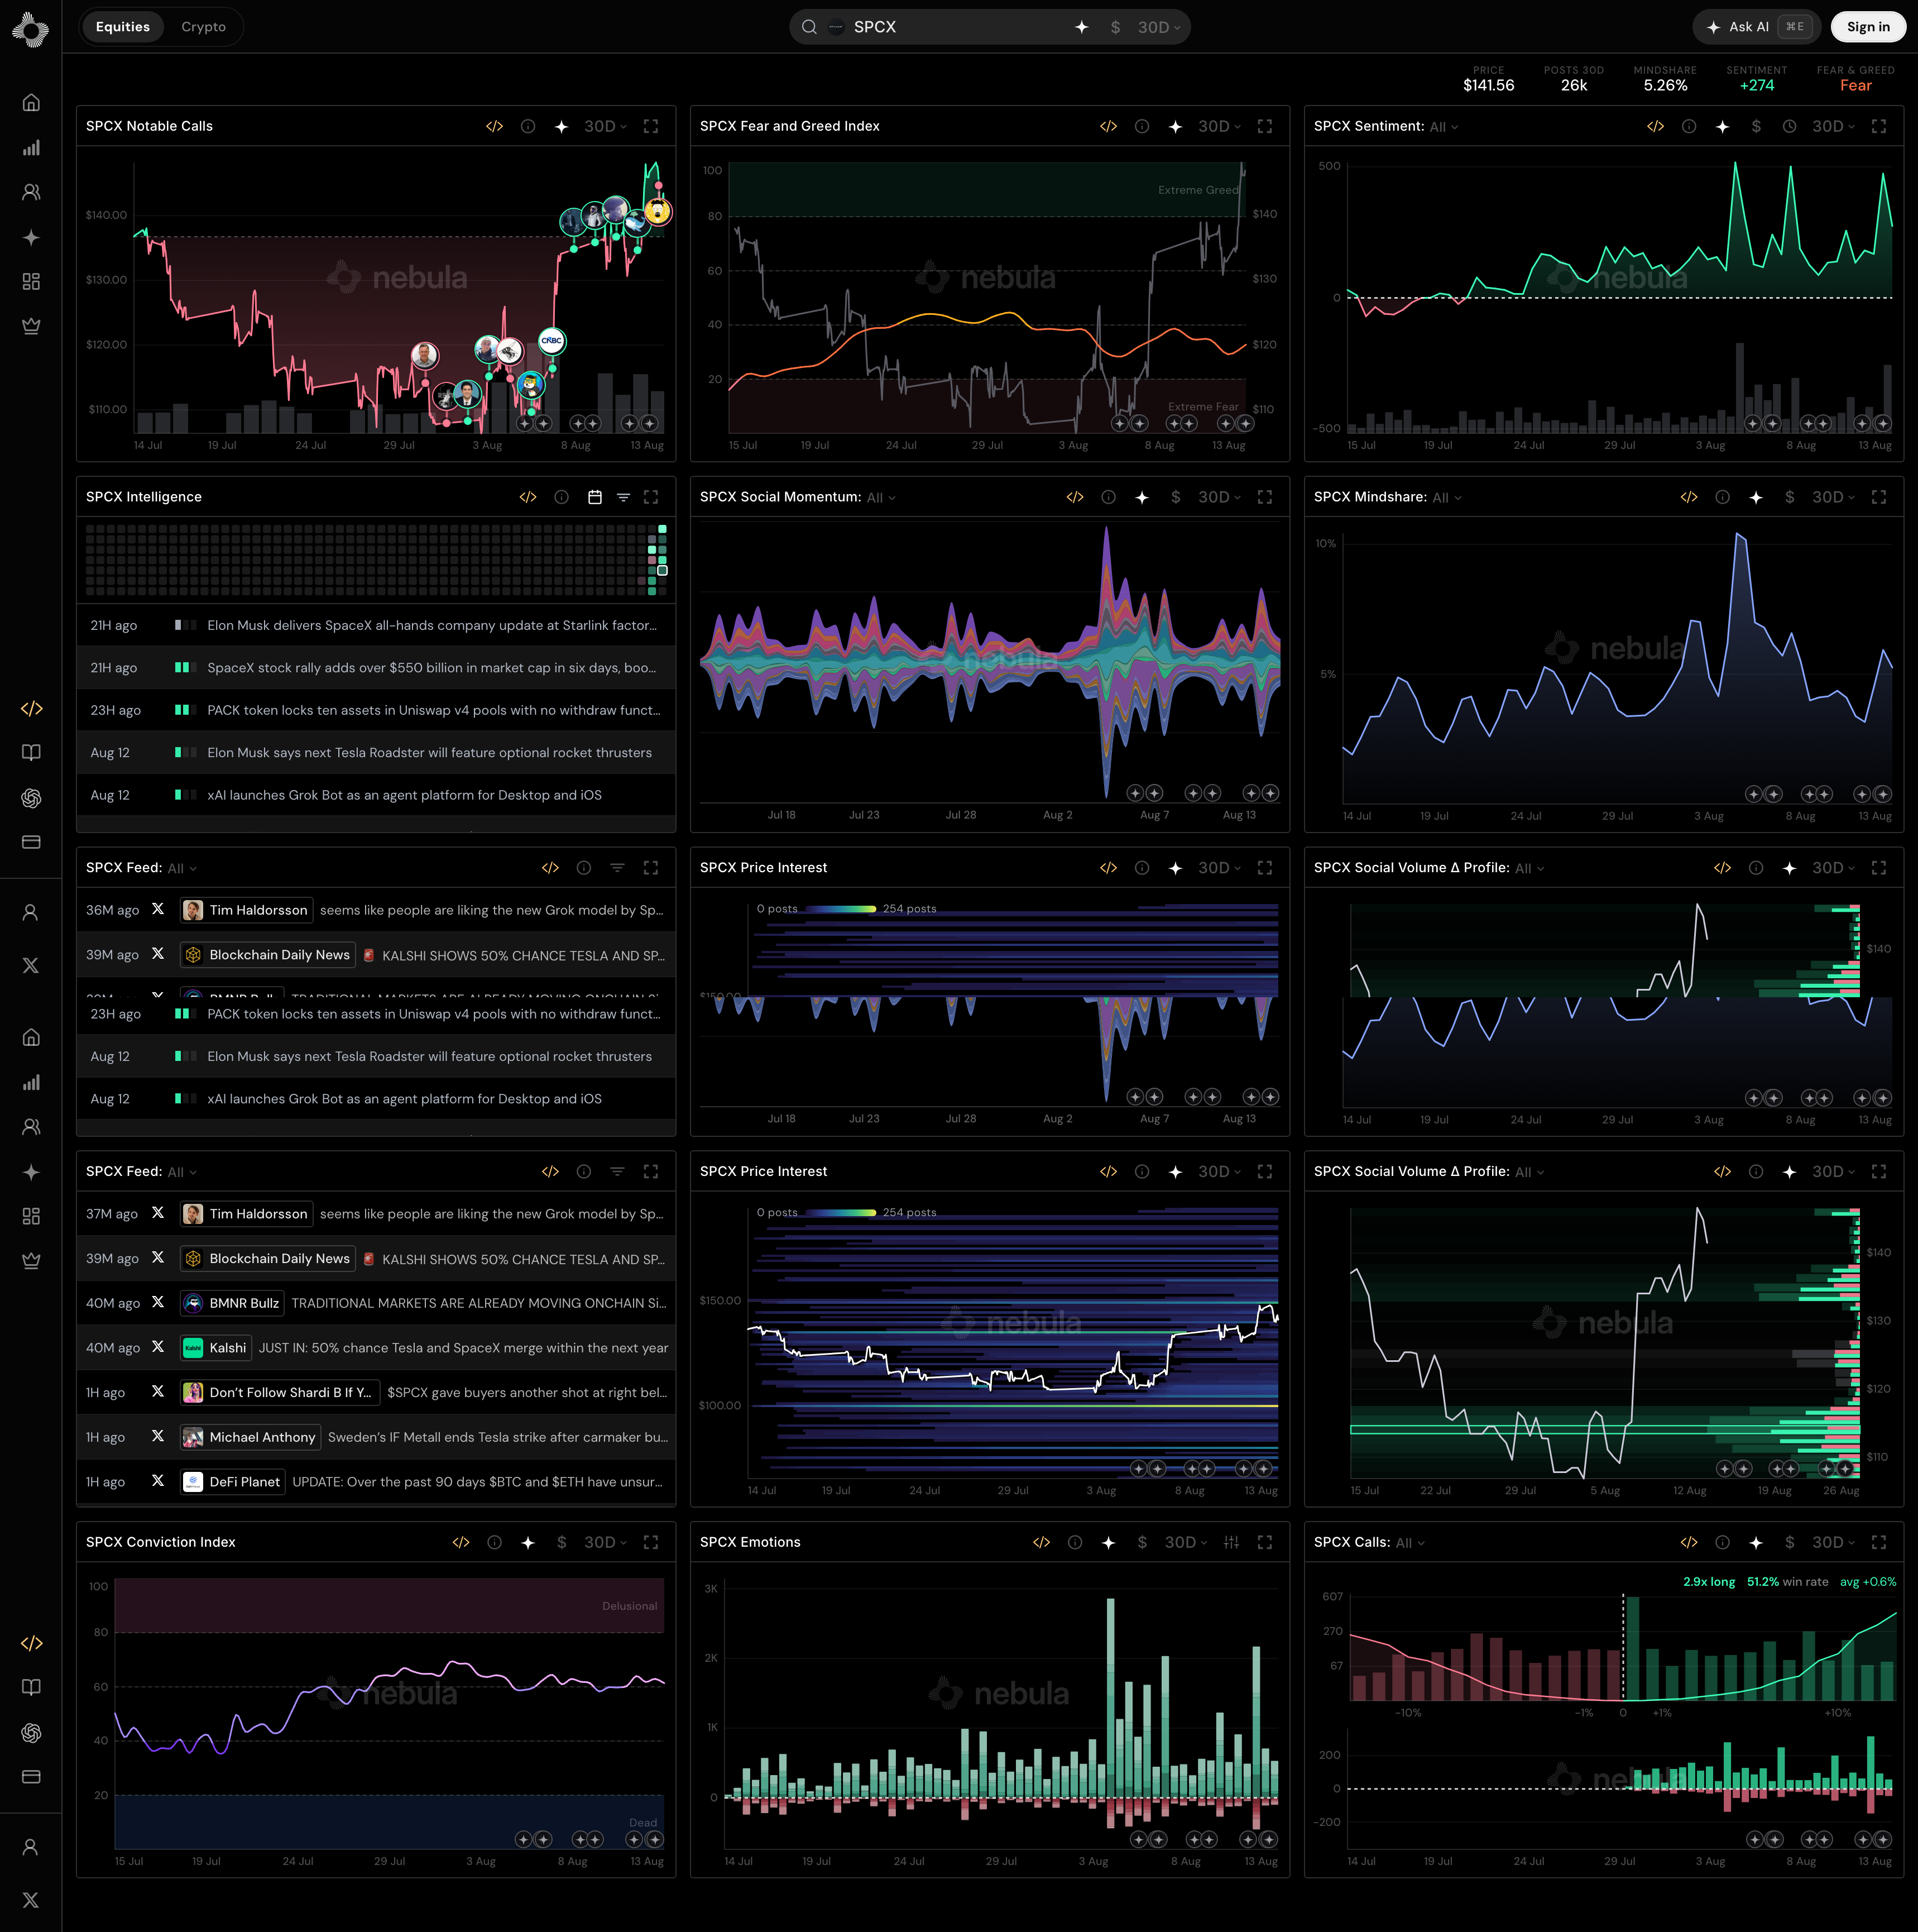Image resolution: width=1918 pixels, height=1932 pixels.
Task: Open news 'Elon Musk delivers SpaceX all-hands company update'
Action: pos(376,625)
